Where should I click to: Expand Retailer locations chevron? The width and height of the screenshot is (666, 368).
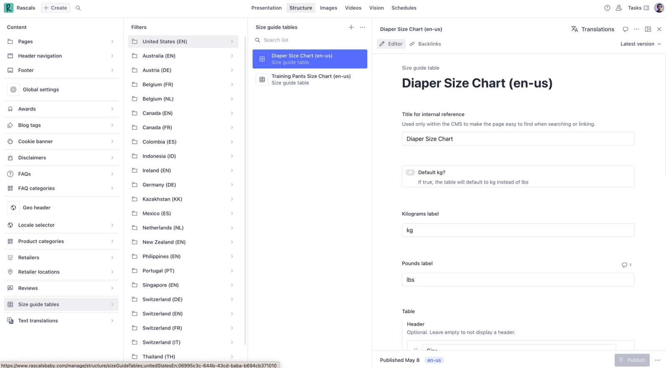point(112,272)
